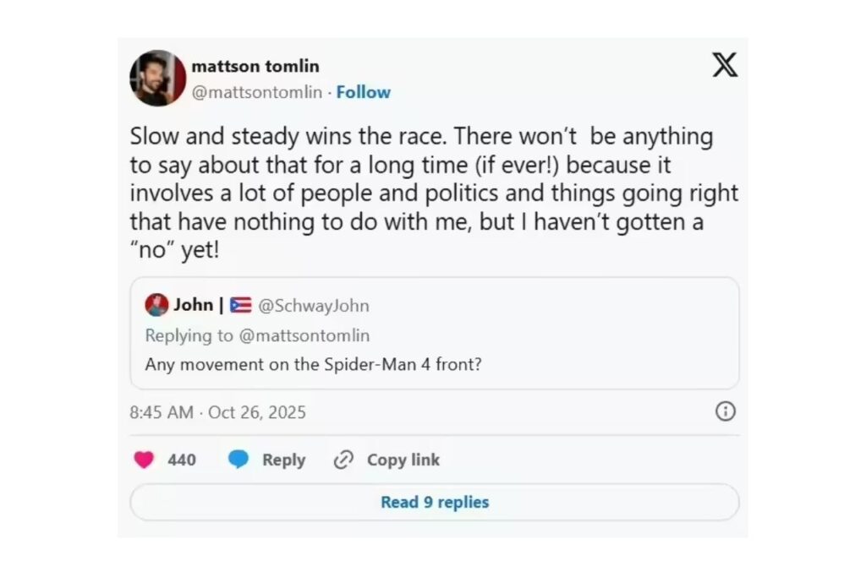Click the blue reply bubble icon

click(239, 460)
